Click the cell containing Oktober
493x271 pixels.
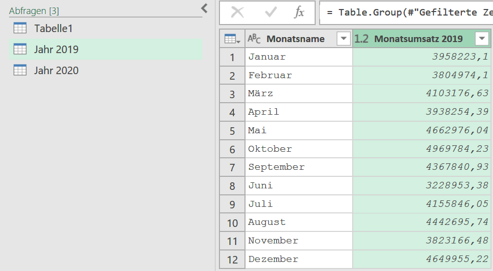click(x=299, y=149)
